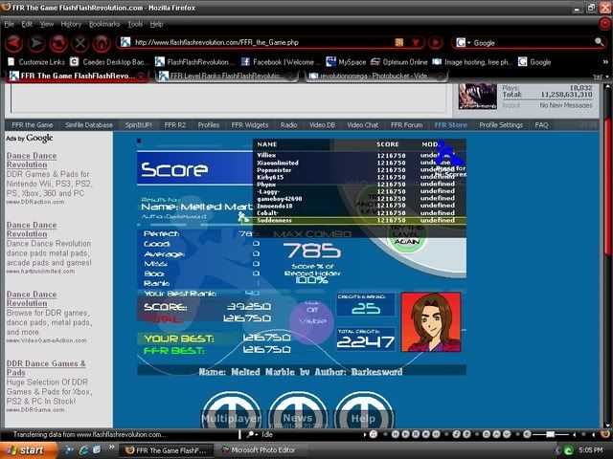Open the search engine selector dropdown
Image resolution: width=613 pixels, height=459 pixels.
click(x=463, y=43)
